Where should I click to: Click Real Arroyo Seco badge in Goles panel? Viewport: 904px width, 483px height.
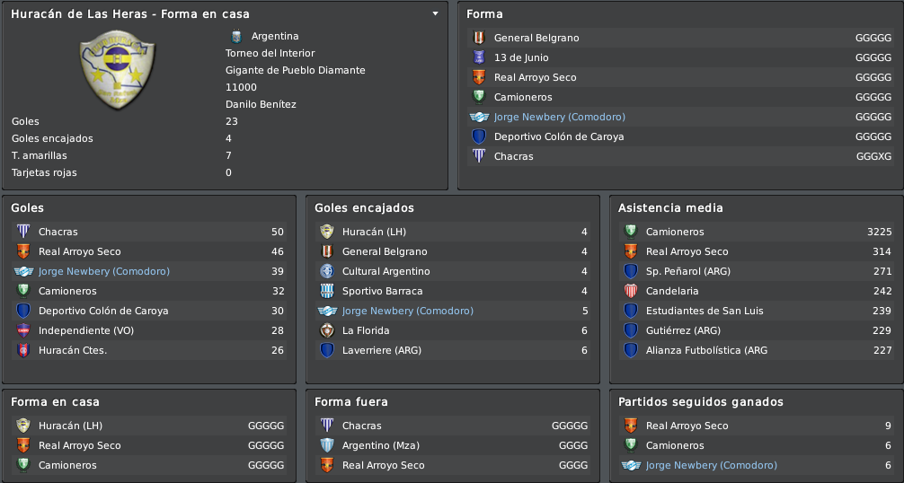(x=23, y=251)
